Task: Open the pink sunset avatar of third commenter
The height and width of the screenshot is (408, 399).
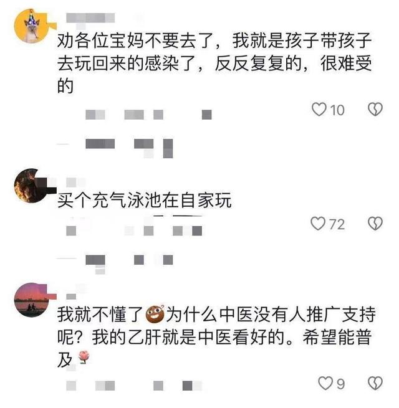Action: (31, 300)
